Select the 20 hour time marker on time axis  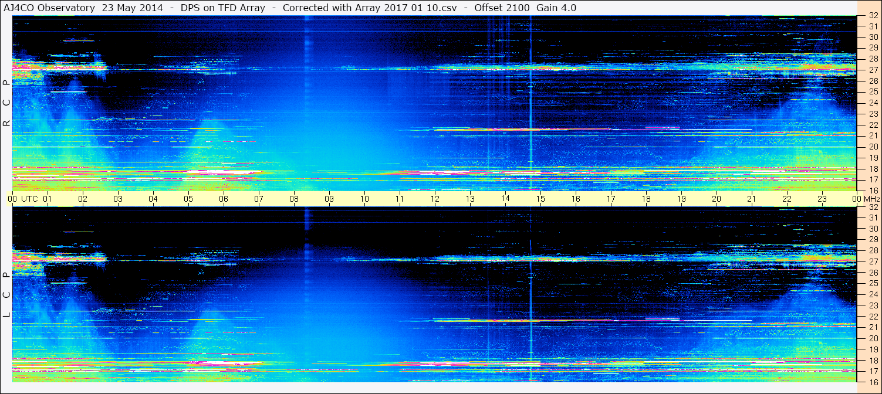717,199
